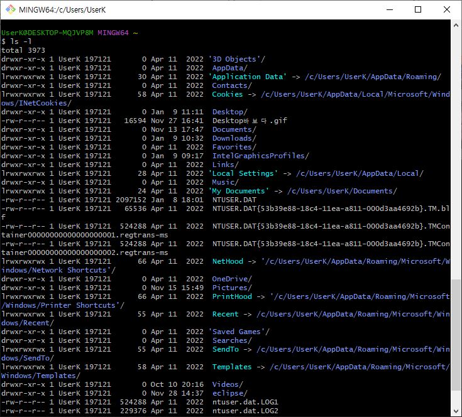Screen dimensions: 462x417
Task: Click the 'Templates' symlink name
Action: tap(232, 367)
